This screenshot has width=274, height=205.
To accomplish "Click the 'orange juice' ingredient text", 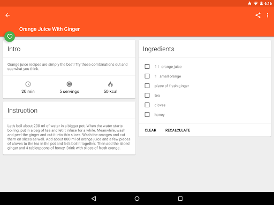I will pos(171,67).
